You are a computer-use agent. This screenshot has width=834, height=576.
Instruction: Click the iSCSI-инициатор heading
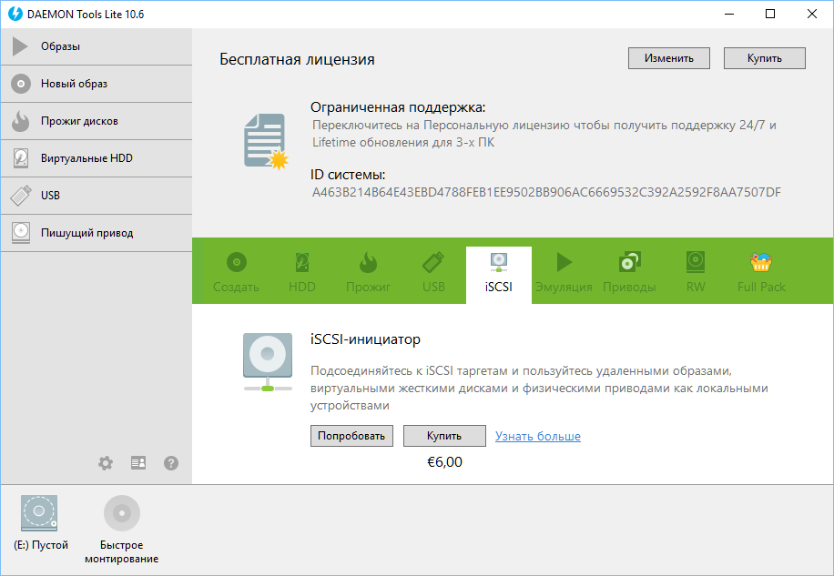click(x=365, y=339)
